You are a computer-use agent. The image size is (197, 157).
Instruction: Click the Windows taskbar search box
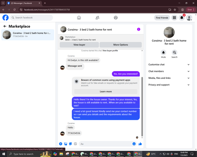(x=30, y=154)
